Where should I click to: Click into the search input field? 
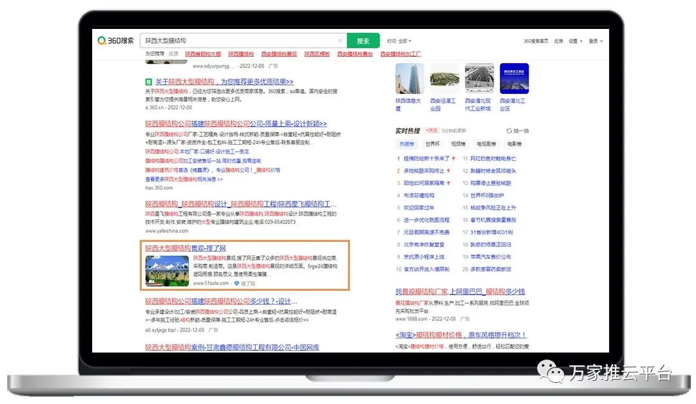(238, 41)
